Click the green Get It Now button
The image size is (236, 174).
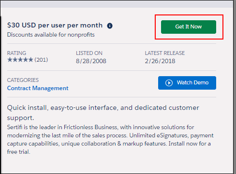(189, 27)
